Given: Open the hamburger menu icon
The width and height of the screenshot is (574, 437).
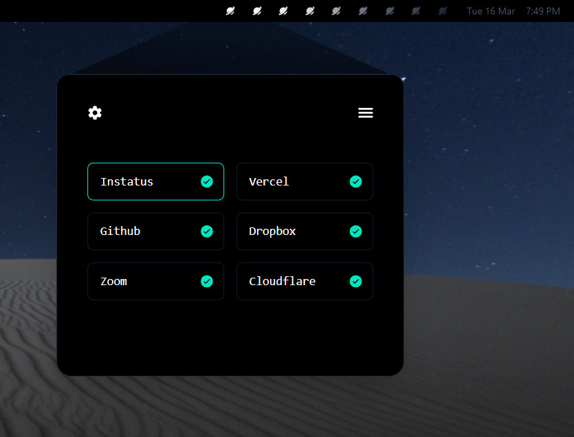Looking at the screenshot, I should pyautogui.click(x=365, y=113).
